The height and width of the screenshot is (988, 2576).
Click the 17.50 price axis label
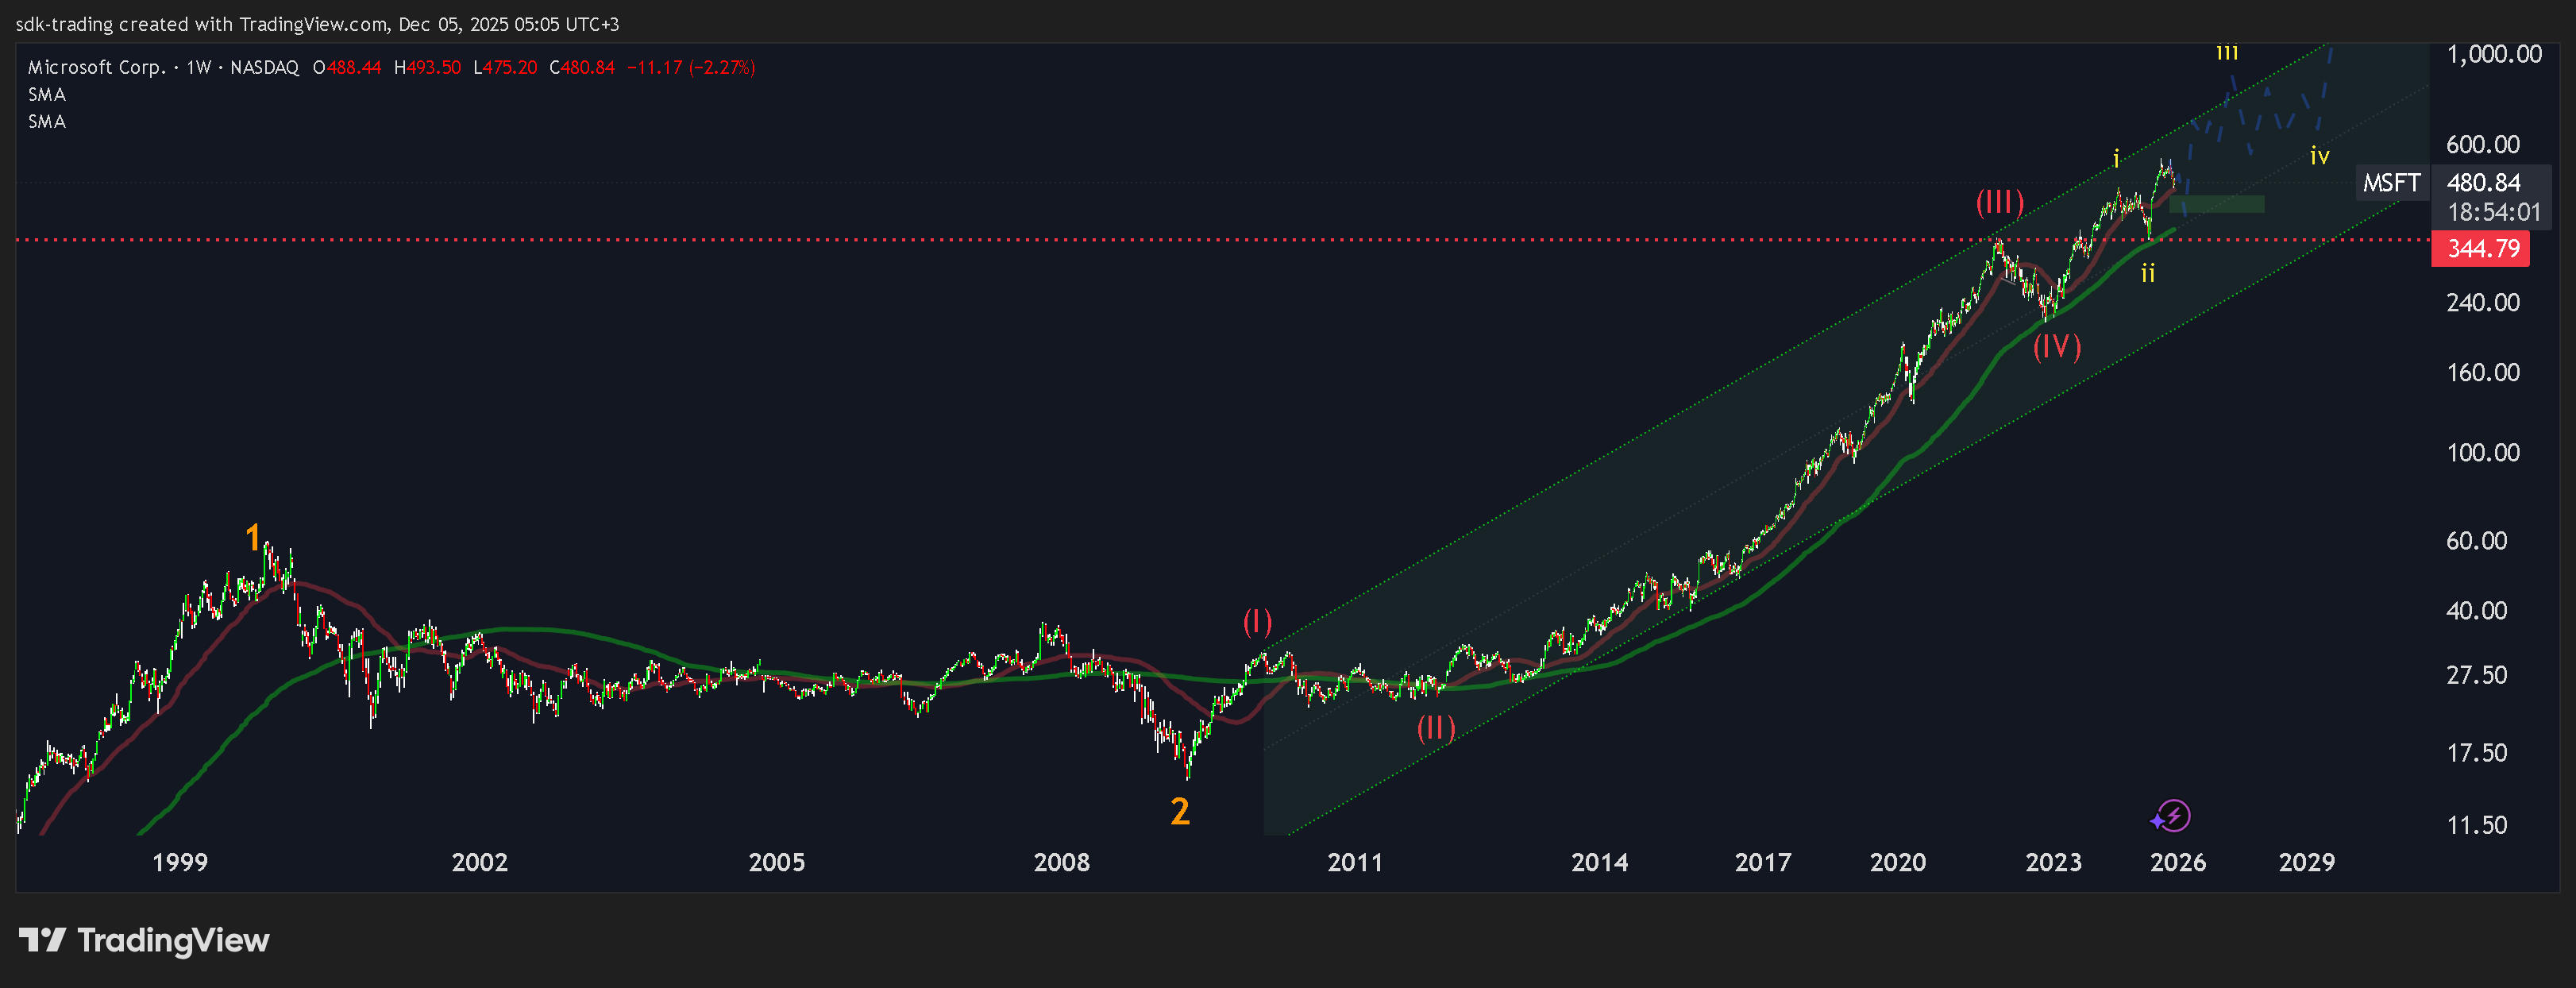(2477, 752)
